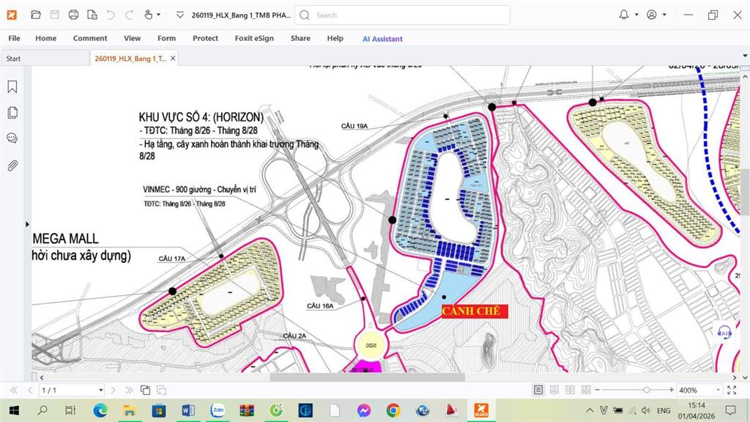Image resolution: width=750 pixels, height=422 pixels.
Task: Click the Save icon in the quick toolbar
Action: pos(54,15)
